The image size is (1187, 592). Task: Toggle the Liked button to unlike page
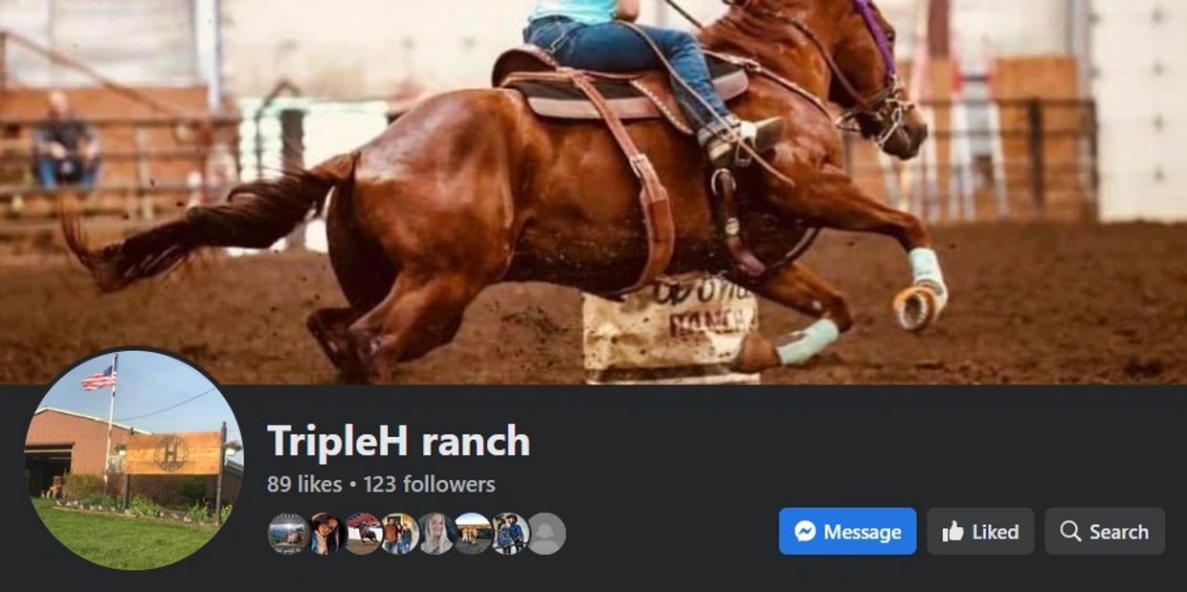(x=980, y=532)
